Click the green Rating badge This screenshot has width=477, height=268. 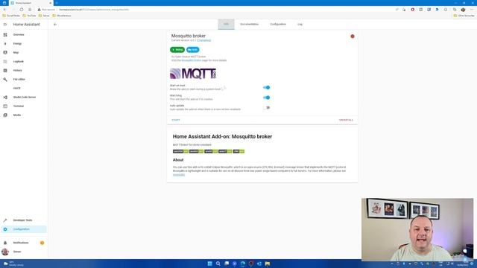click(177, 50)
